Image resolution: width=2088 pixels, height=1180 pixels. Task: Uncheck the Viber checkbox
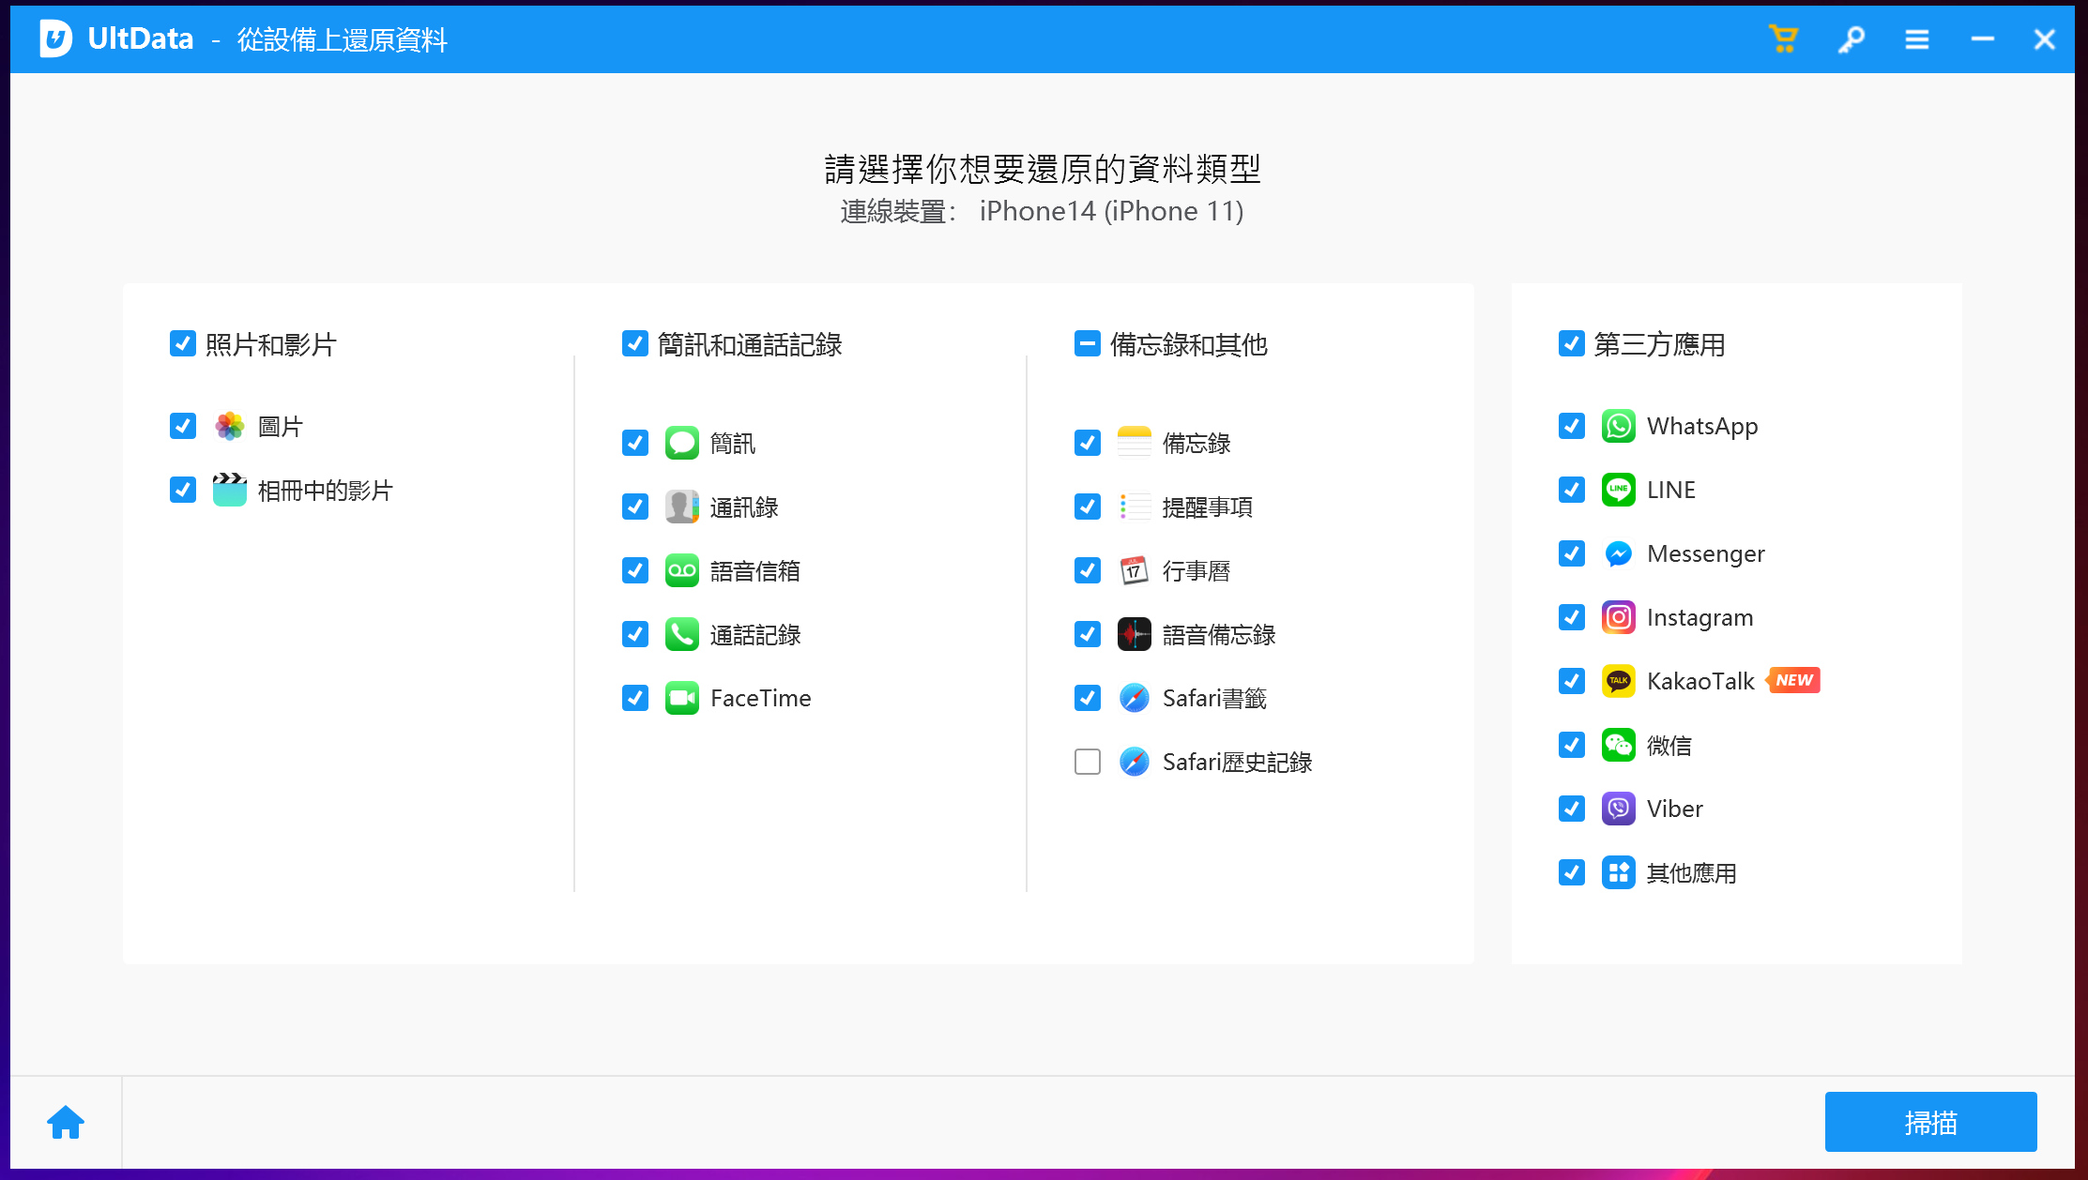pyautogui.click(x=1572, y=809)
